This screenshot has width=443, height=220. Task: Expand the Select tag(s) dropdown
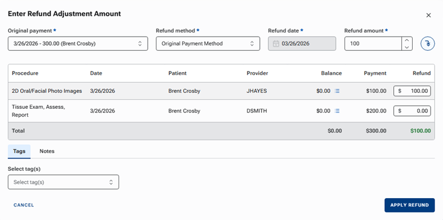(x=63, y=182)
